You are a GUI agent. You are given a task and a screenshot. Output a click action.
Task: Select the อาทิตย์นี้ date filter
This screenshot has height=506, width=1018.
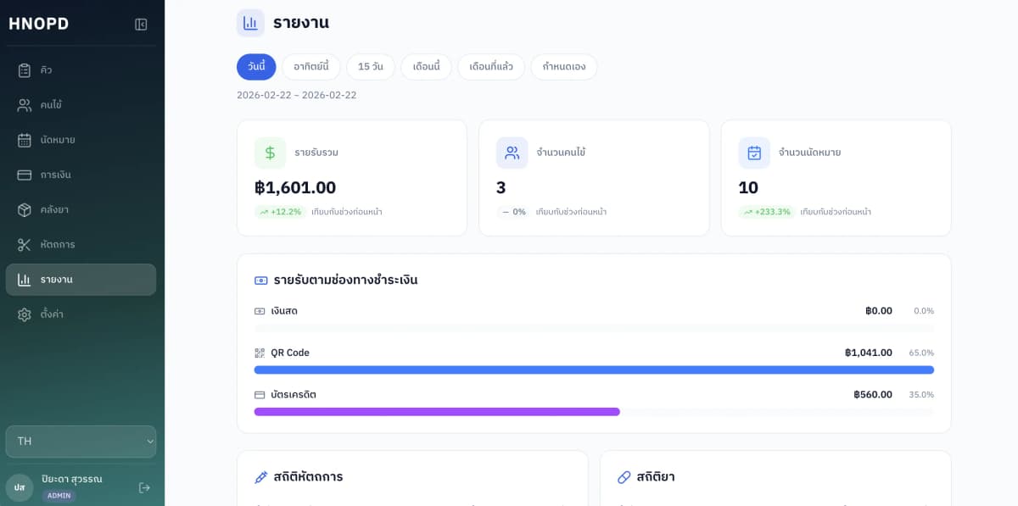(310, 66)
